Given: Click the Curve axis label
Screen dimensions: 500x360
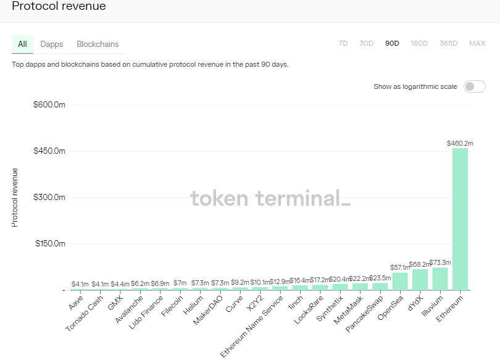Looking at the screenshot, I should coord(235,304).
